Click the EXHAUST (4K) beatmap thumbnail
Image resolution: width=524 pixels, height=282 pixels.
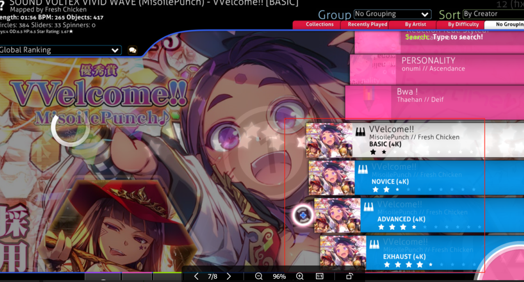coord(343,253)
